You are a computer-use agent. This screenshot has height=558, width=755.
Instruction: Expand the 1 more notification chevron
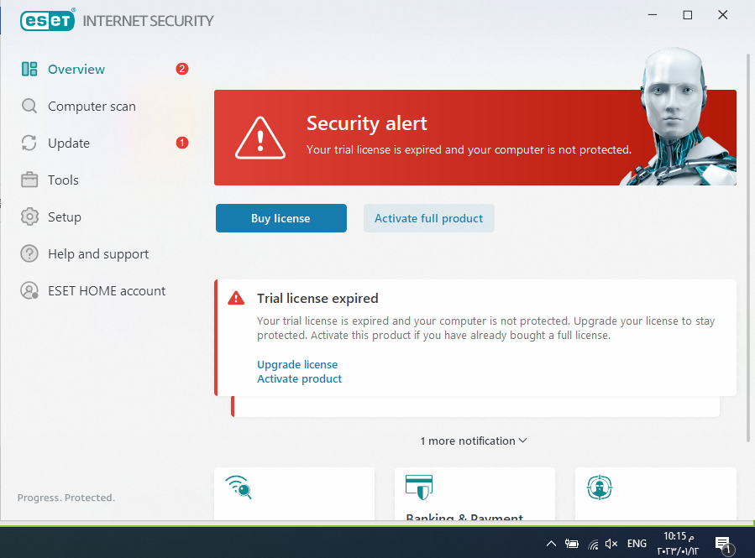(523, 441)
